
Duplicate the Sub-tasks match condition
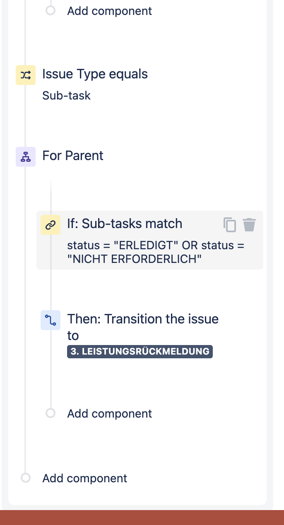pyautogui.click(x=230, y=224)
